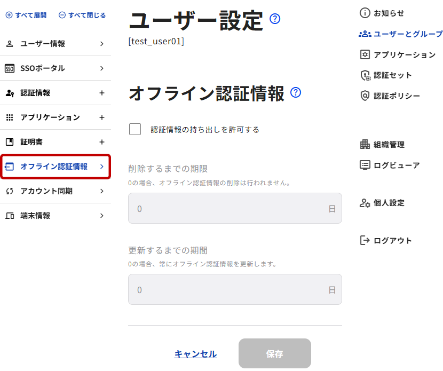The height and width of the screenshot is (371, 443).
Task: Click the ログアウト exit icon
Action: pyautogui.click(x=365, y=240)
